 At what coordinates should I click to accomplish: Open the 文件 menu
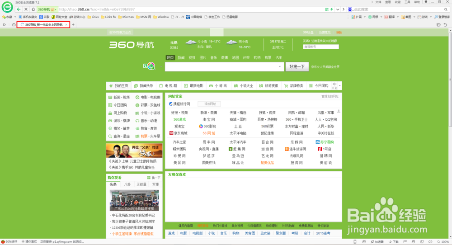point(378,2)
